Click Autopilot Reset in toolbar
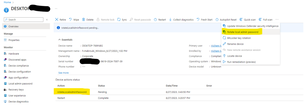 [226, 20]
